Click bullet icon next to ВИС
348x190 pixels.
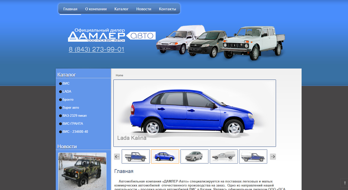coord(60,84)
